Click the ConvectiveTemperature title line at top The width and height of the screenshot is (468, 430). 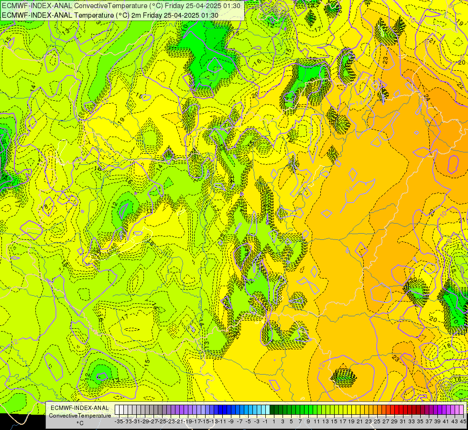[120, 5]
